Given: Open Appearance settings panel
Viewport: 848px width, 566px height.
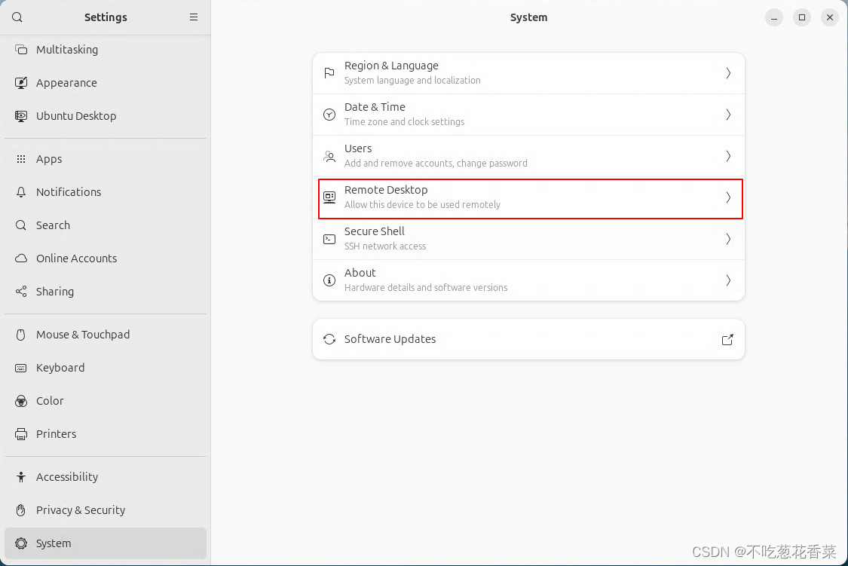Looking at the screenshot, I should tap(106, 83).
